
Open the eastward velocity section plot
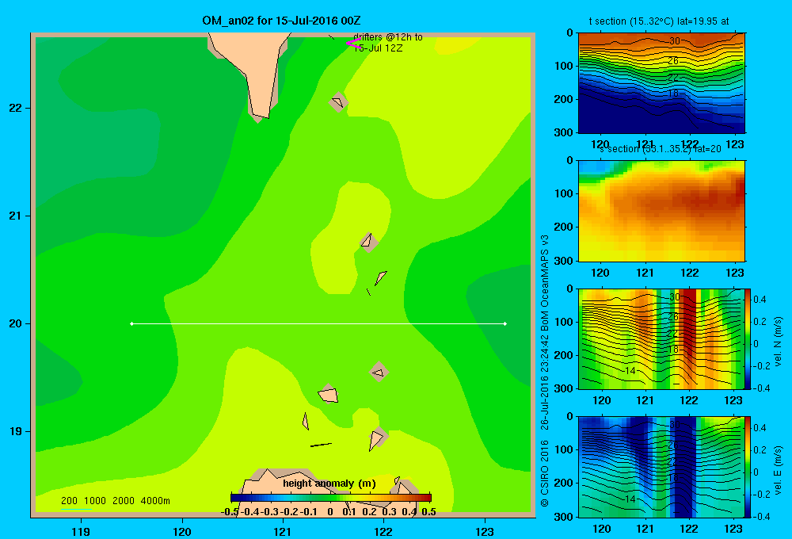tap(661, 467)
